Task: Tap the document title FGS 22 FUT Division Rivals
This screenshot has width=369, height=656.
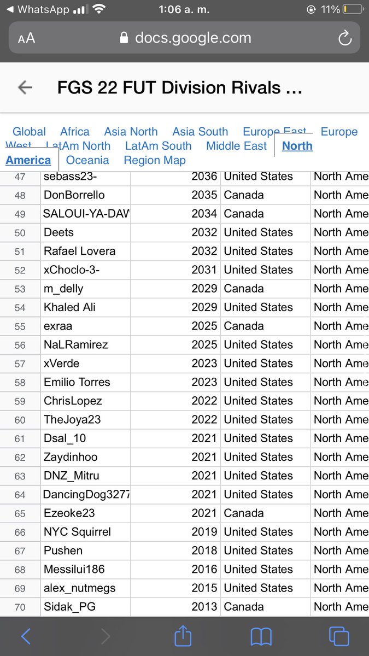Action: click(x=180, y=87)
